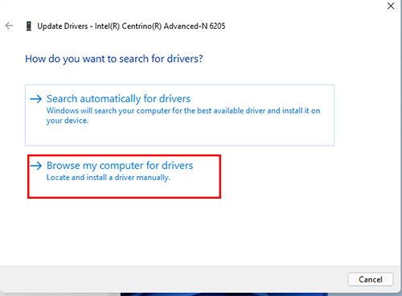Close the Update Drivers dialog
This screenshot has height=296, width=402.
pos(391,6)
